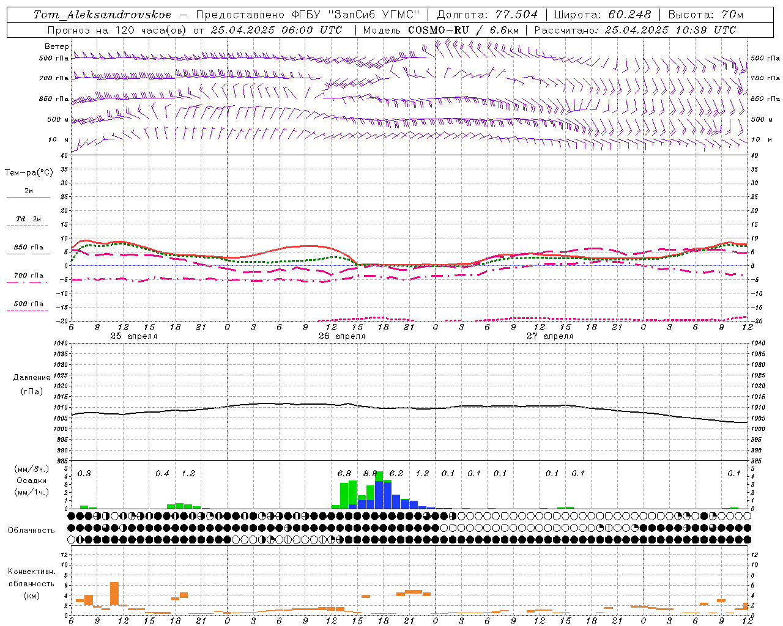Click the Конвективн. convective cloud label
The image size is (783, 626).
pos(32,572)
